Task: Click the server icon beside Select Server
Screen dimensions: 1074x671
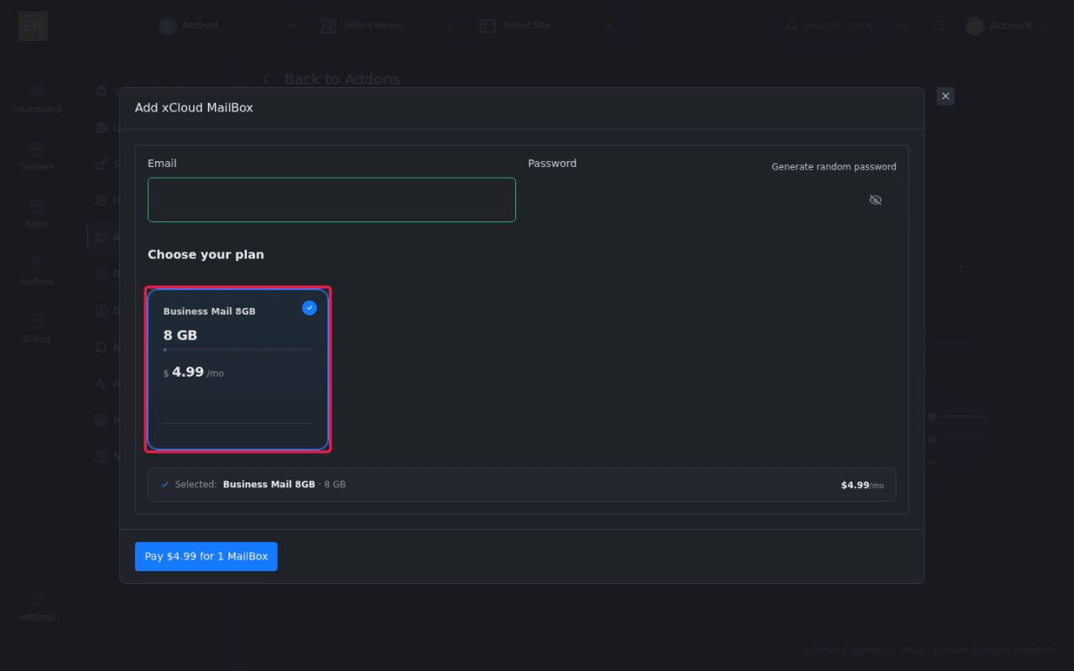Action: pyautogui.click(x=329, y=26)
